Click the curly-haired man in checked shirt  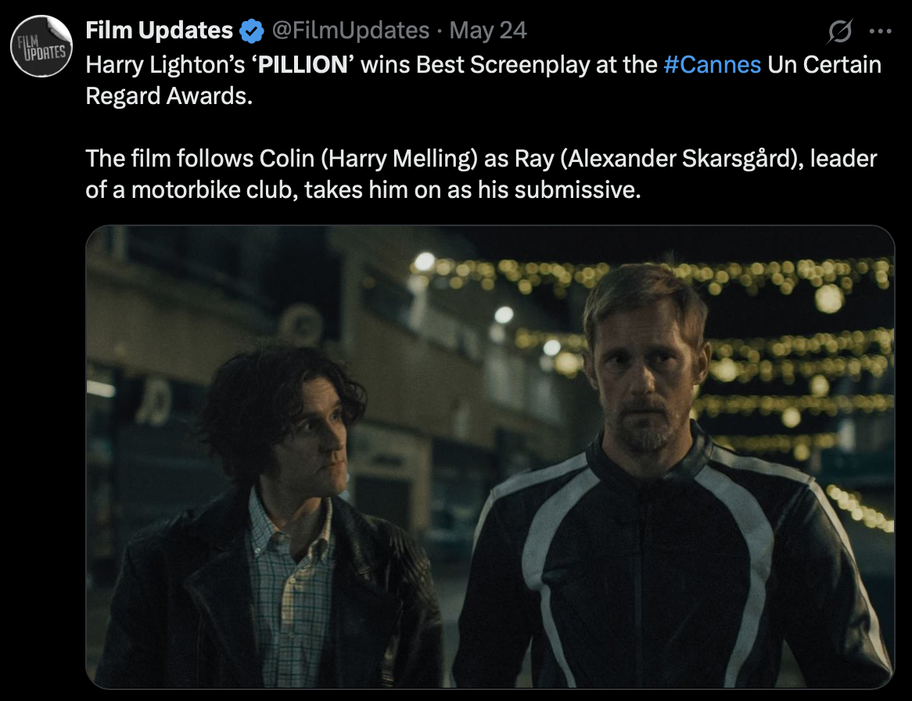click(x=274, y=518)
